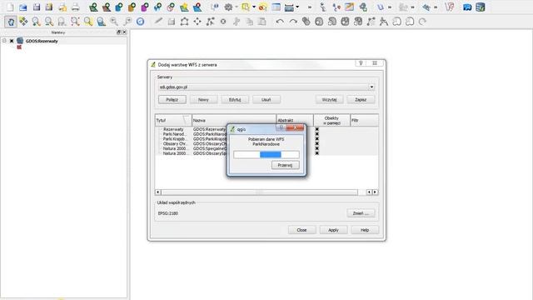Click the yellow Zoom to selection icon
The image size is (533, 300).
[x=88, y=22]
